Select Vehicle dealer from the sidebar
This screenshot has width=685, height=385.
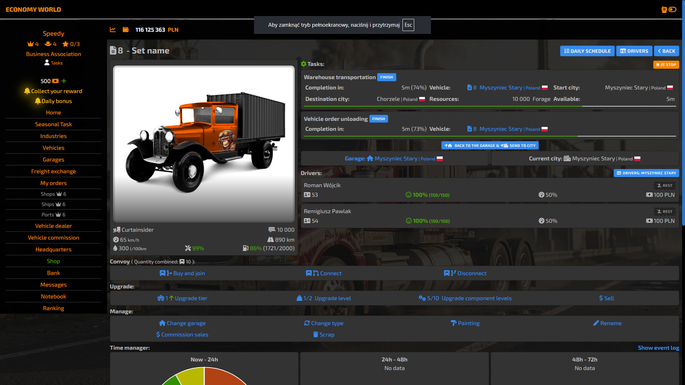(x=54, y=226)
